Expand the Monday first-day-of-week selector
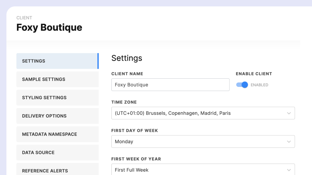312x175 pixels. click(203, 141)
